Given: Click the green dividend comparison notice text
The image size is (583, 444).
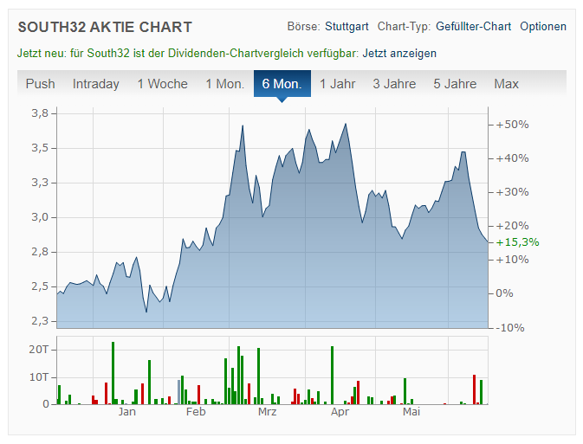Looking at the screenshot, I should [188, 53].
